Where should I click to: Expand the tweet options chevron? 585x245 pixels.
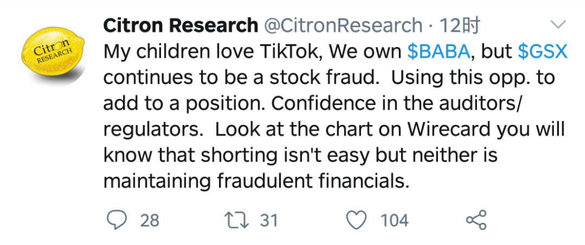tap(557, 24)
